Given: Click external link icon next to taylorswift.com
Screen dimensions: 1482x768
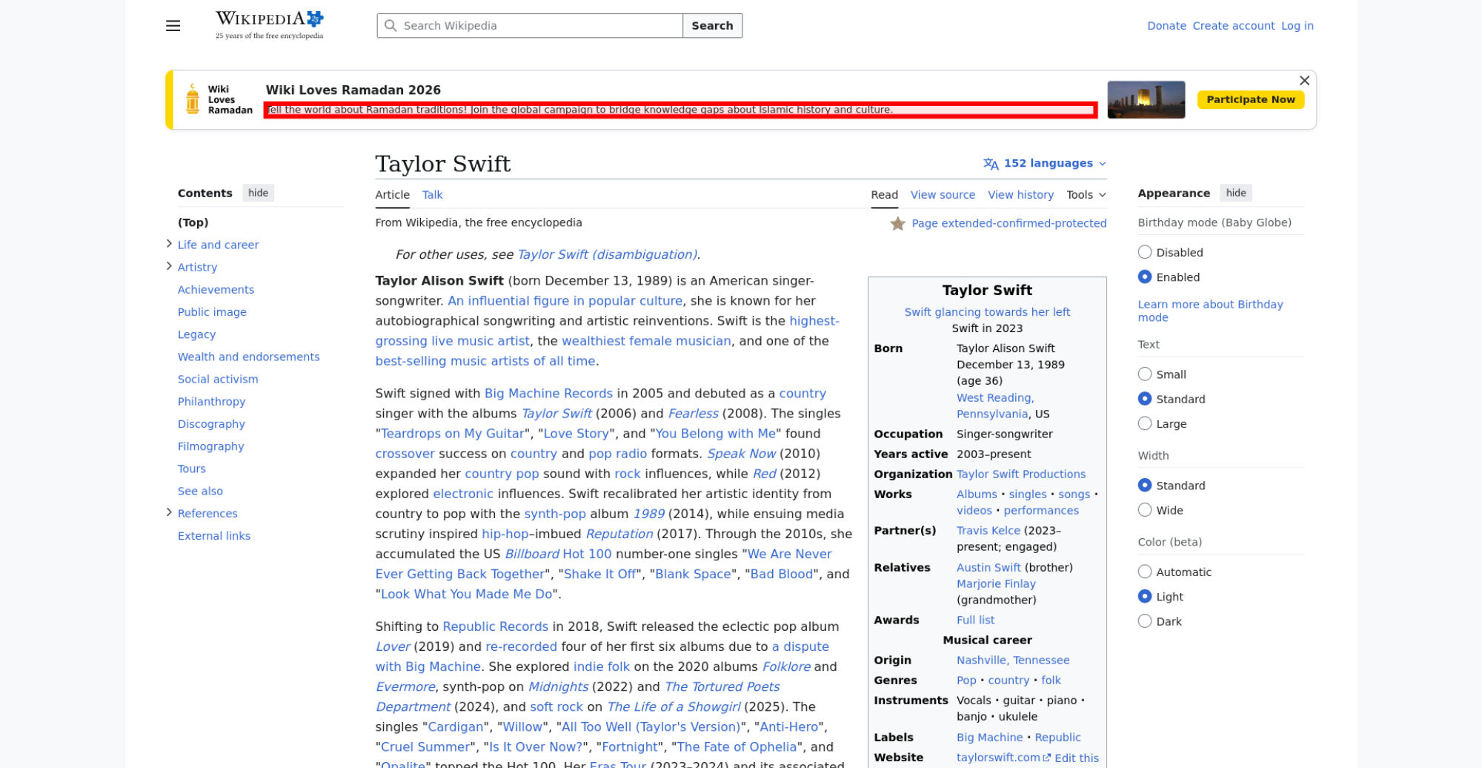Looking at the screenshot, I should (x=1046, y=758).
